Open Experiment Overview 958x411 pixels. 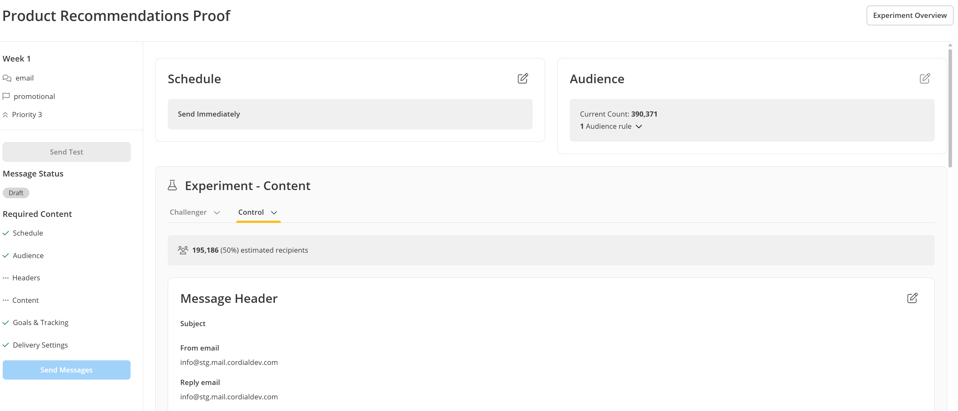(910, 15)
